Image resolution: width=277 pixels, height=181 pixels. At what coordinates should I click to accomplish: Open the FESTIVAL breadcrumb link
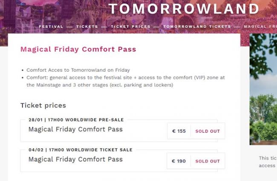click(x=51, y=26)
